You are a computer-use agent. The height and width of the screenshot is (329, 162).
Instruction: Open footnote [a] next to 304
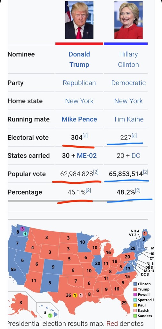pyautogui.click(x=85, y=136)
